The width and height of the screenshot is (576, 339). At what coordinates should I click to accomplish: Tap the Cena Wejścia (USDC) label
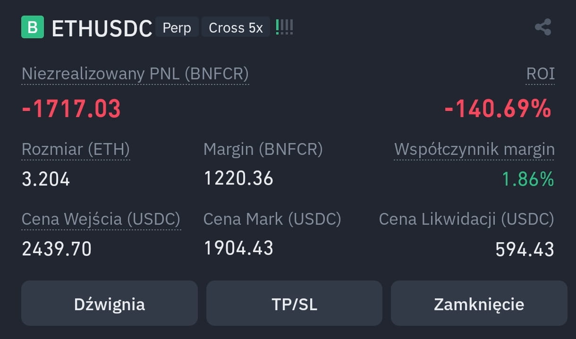coord(101,220)
